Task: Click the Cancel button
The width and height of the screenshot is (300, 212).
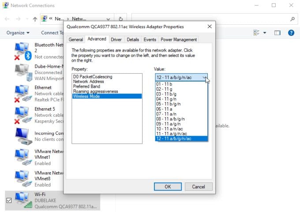Action: 199,186
